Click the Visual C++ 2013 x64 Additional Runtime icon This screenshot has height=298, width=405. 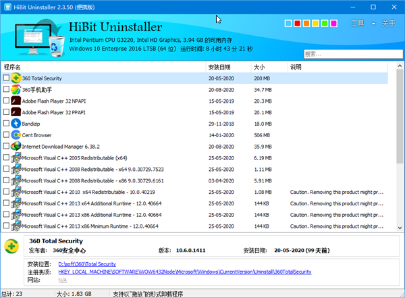(16, 203)
